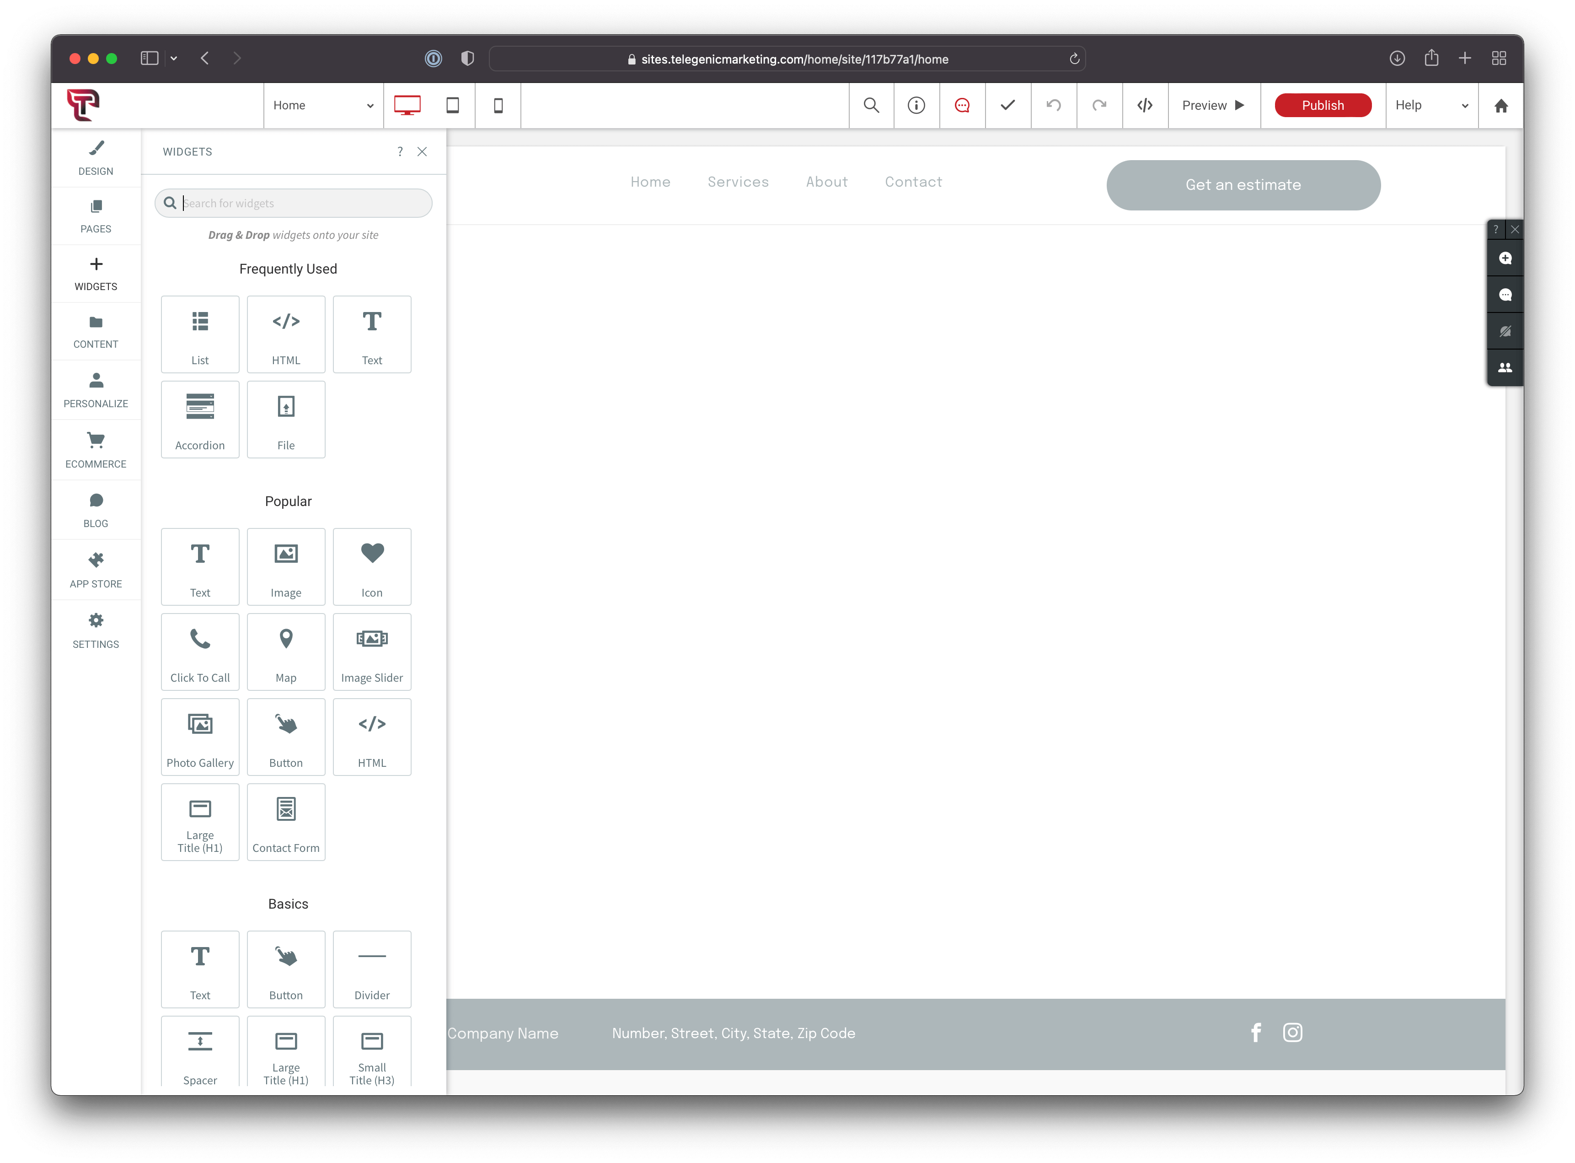This screenshot has height=1163, width=1575.
Task: Select the Map widget
Action: tap(286, 652)
